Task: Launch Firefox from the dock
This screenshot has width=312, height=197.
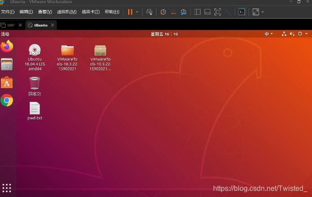Action: pyautogui.click(x=7, y=46)
